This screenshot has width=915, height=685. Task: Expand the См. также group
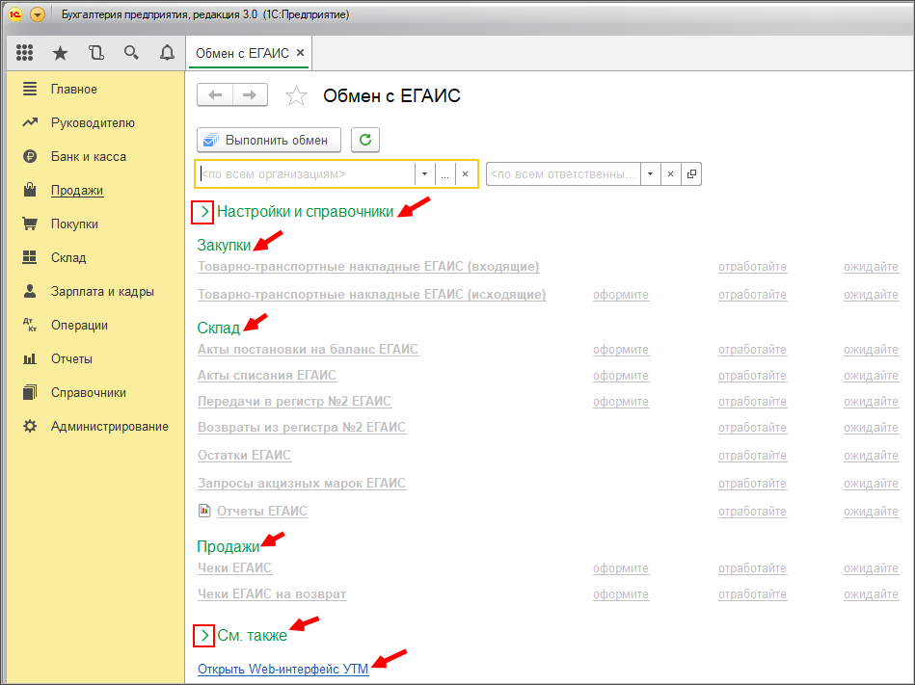[x=204, y=635]
